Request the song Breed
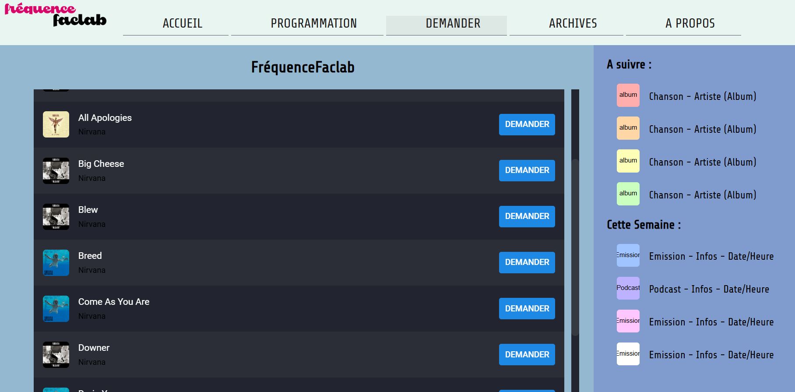Image resolution: width=795 pixels, height=392 pixels. [527, 262]
